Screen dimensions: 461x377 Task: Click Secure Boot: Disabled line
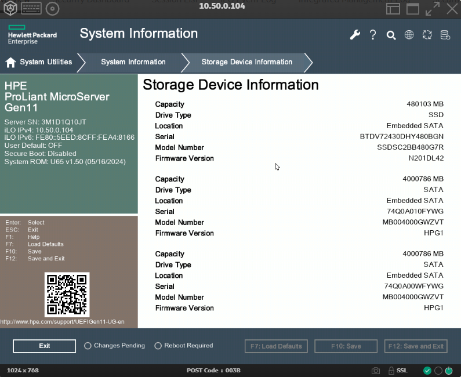40,154
